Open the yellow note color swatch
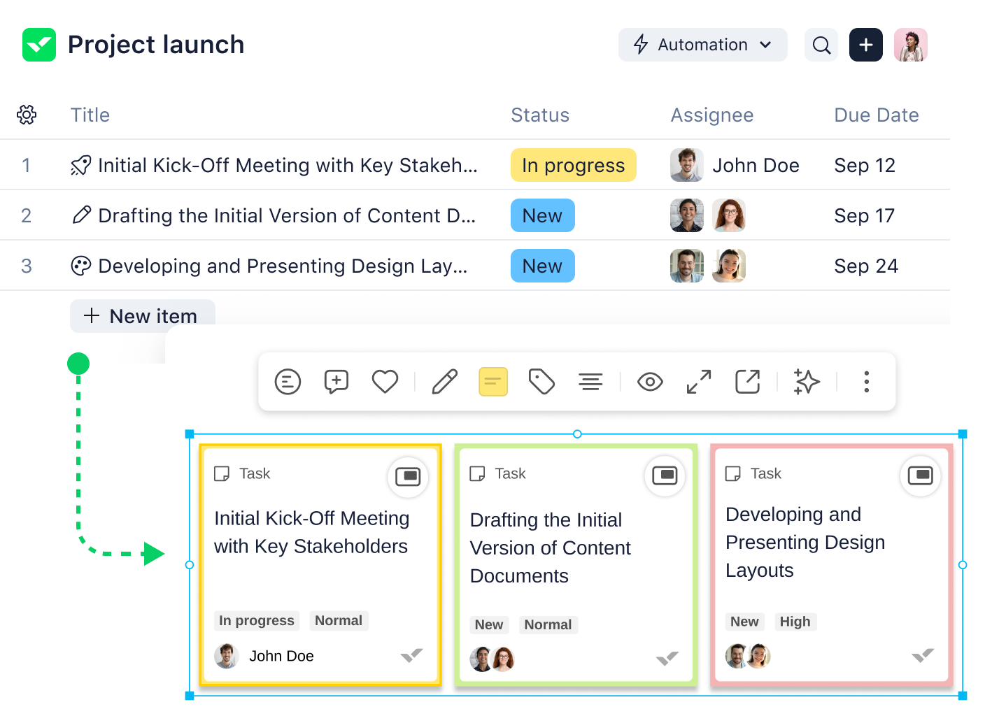The width and height of the screenshot is (985, 716). tap(493, 382)
